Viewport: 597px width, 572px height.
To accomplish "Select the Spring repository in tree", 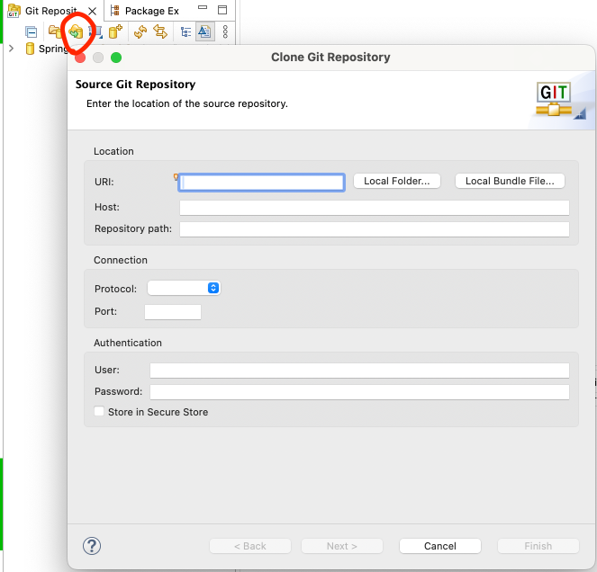I will click(47, 49).
